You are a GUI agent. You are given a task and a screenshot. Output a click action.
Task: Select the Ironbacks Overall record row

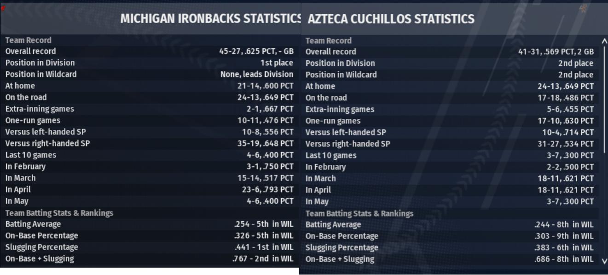(x=149, y=51)
